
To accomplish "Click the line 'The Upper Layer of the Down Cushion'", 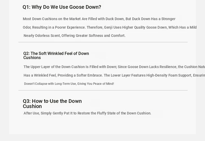I will click(x=114, y=67).
